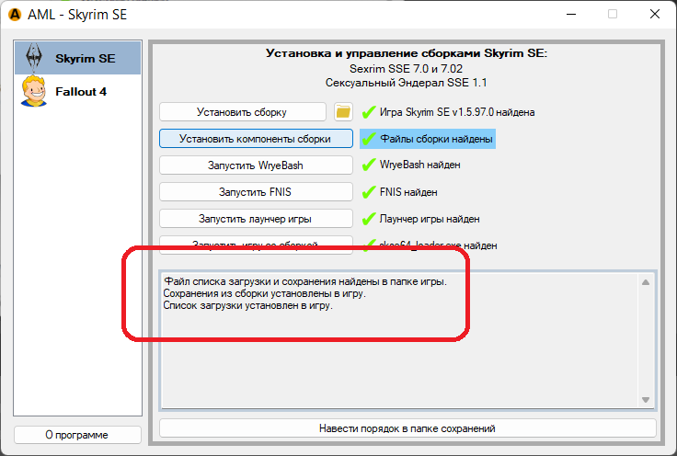
Task: Click Навести порядок в папке сохранений
Action: click(407, 428)
